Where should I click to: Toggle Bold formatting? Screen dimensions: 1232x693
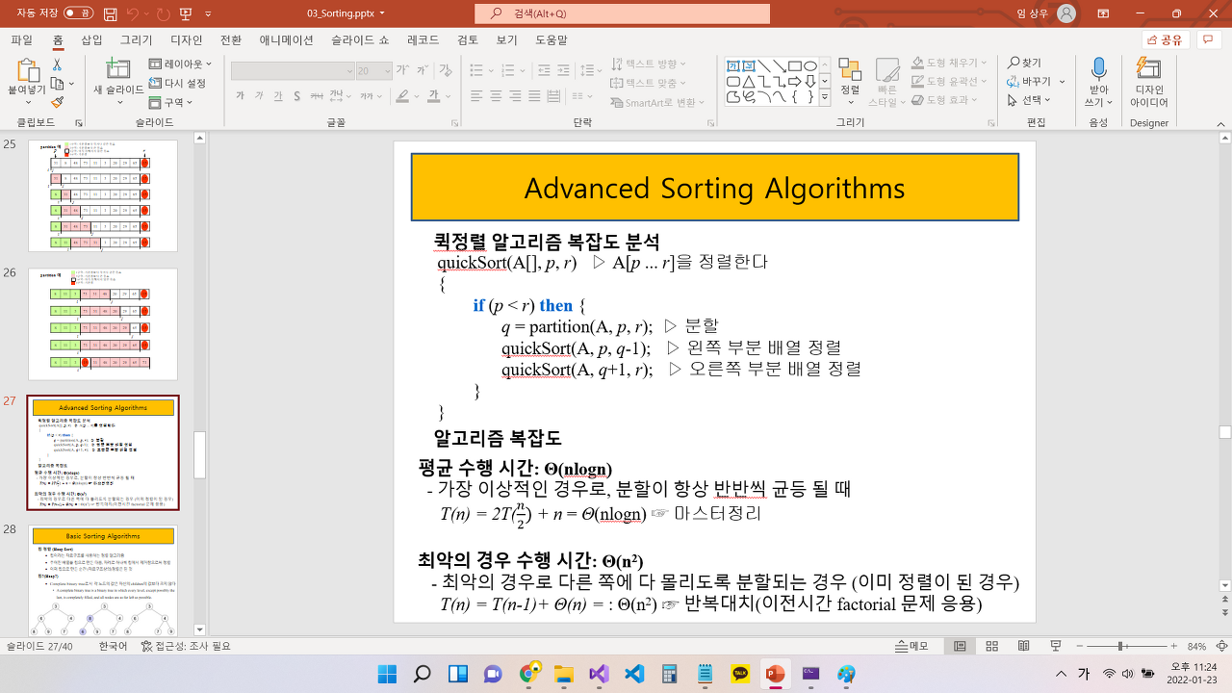point(240,96)
